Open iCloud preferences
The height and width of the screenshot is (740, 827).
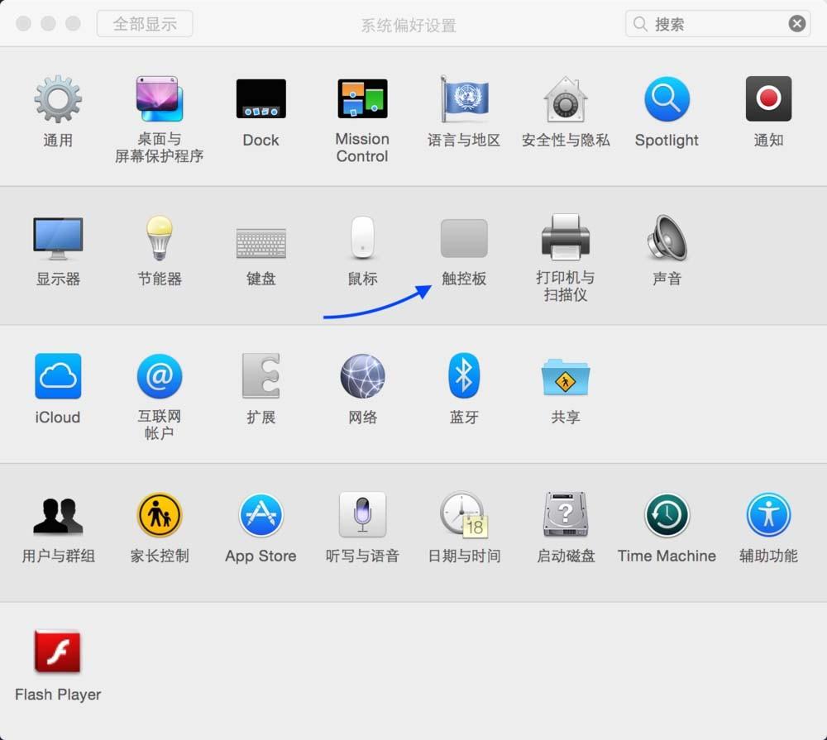tap(57, 376)
